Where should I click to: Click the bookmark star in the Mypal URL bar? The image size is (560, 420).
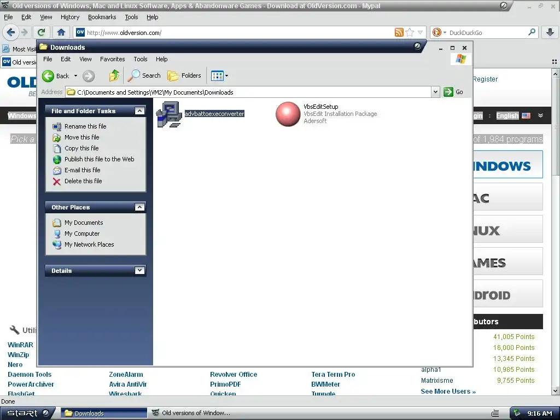410,32
